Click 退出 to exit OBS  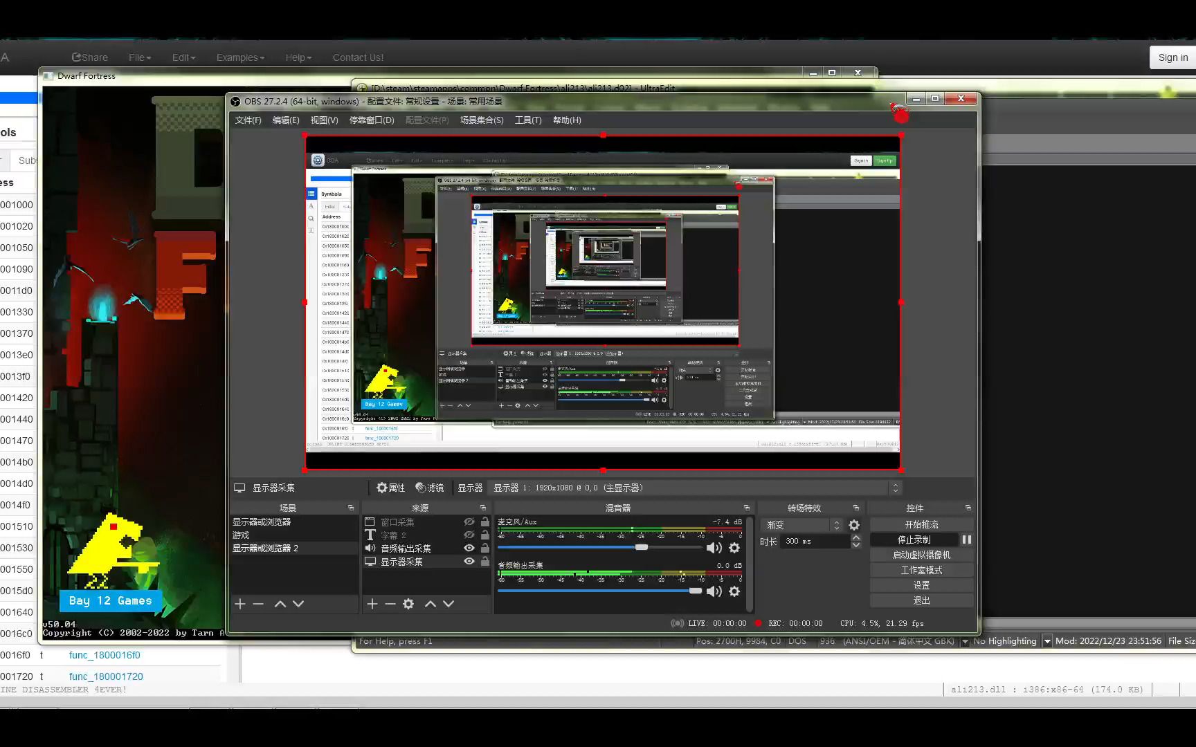921,600
